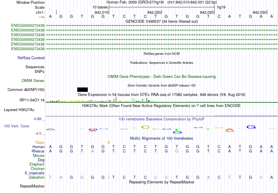
Task: Click the Sequences SNPs track label
Action: (x=35, y=69)
